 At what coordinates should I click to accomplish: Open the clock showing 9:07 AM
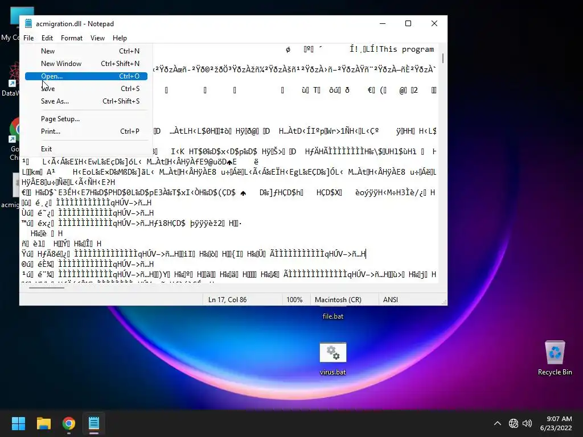point(556,423)
